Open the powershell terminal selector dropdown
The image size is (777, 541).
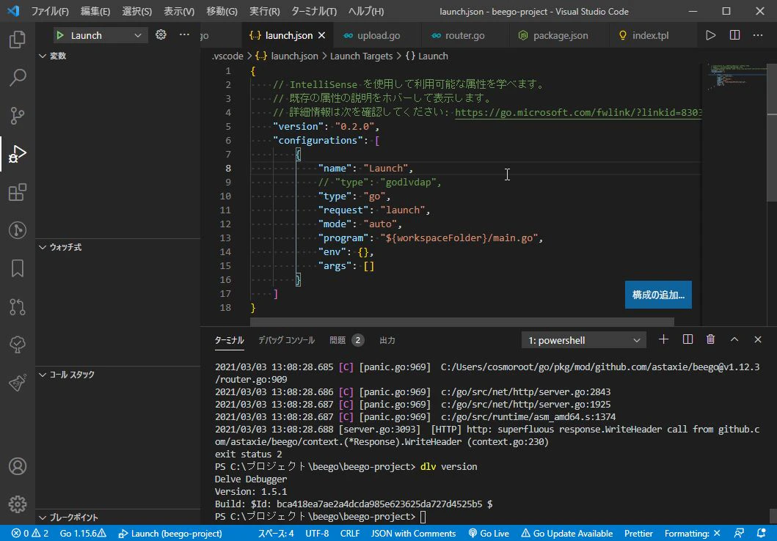584,340
